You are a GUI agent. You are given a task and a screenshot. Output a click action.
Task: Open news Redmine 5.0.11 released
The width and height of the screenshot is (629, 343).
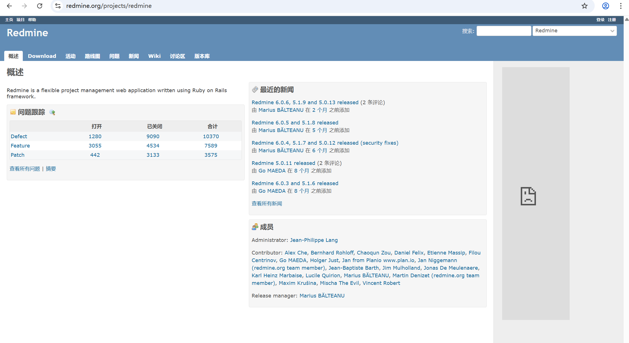click(x=283, y=163)
